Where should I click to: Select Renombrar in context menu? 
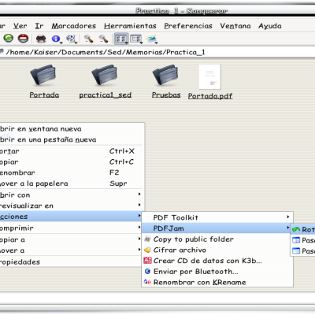pyautogui.click(x=72, y=172)
